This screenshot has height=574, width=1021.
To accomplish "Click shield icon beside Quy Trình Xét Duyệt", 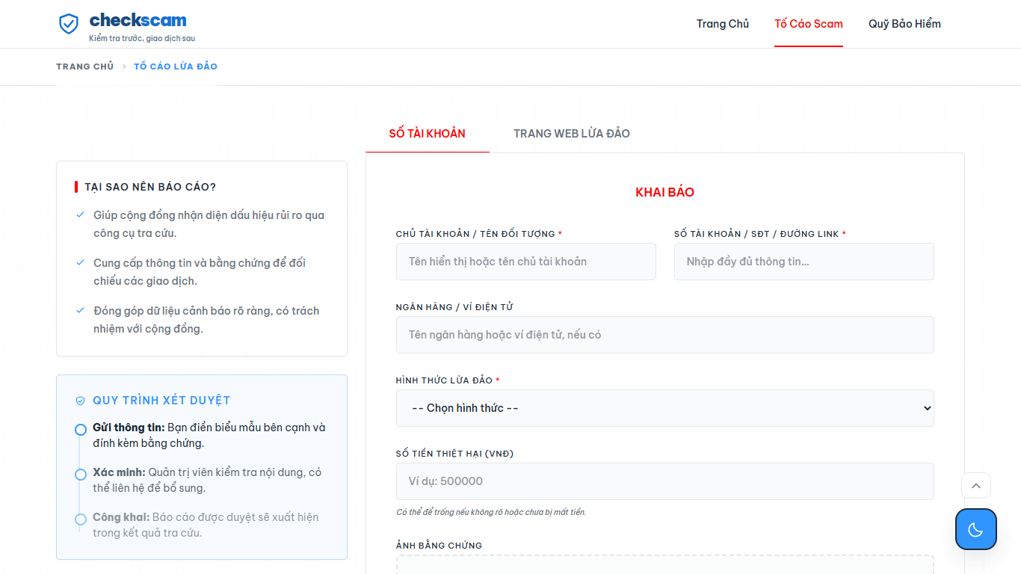I will (81, 401).
